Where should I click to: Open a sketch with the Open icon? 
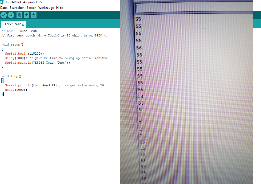click(x=26, y=15)
